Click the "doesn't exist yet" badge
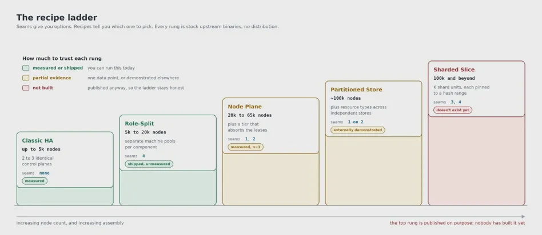The height and width of the screenshot is (235, 542). 453,110
